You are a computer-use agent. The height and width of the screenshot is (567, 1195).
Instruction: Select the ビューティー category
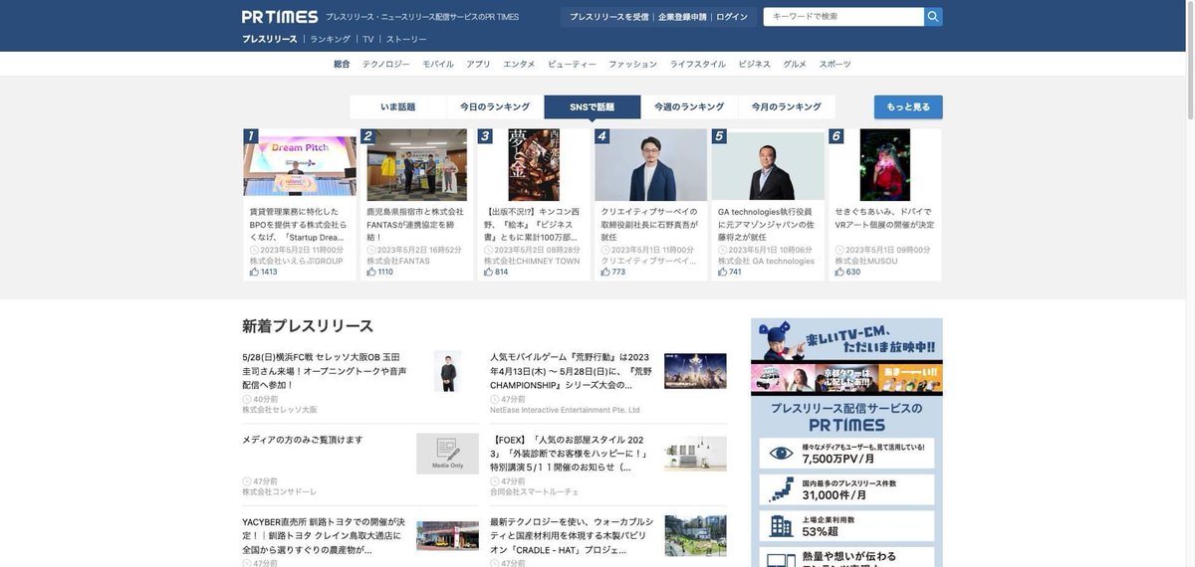tap(572, 64)
